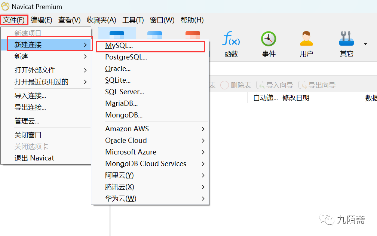The width and height of the screenshot is (377, 236).
Task: Select MongoDB... connection type
Action: click(x=150, y=115)
